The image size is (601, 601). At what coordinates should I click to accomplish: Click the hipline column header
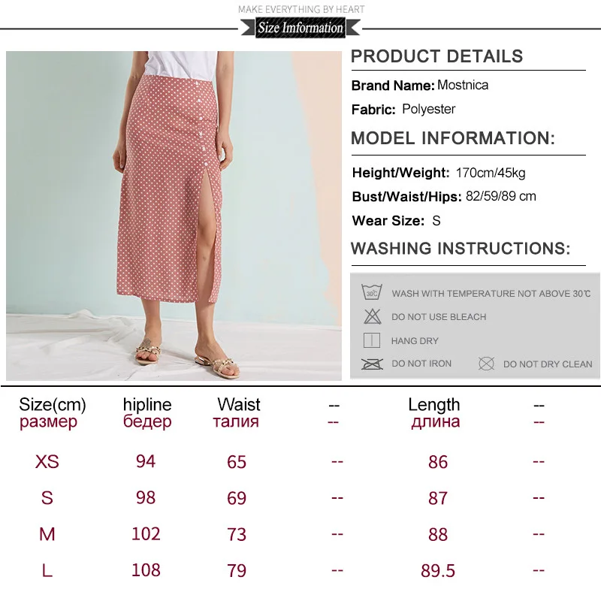coord(147,405)
